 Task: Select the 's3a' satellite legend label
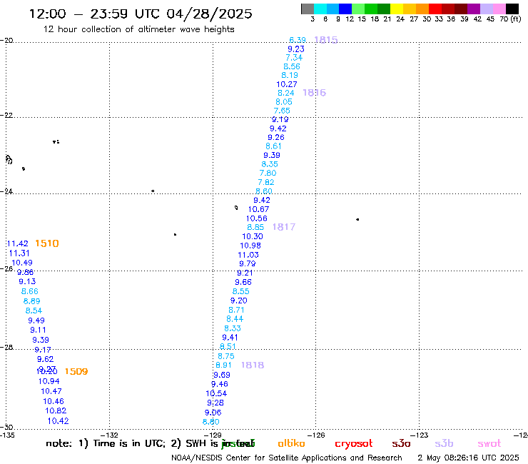(401, 443)
